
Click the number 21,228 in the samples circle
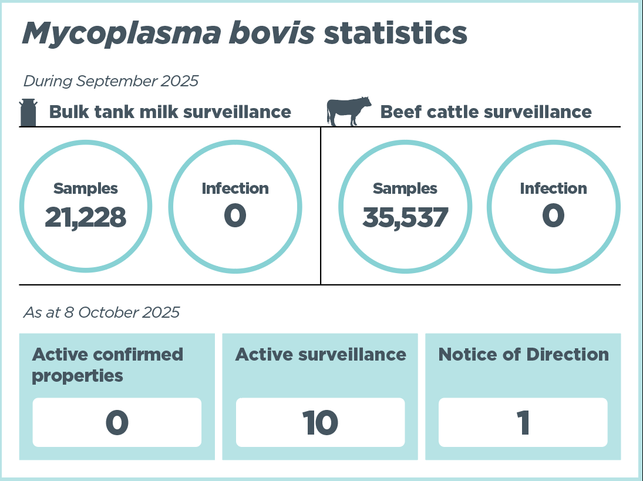tap(86, 217)
